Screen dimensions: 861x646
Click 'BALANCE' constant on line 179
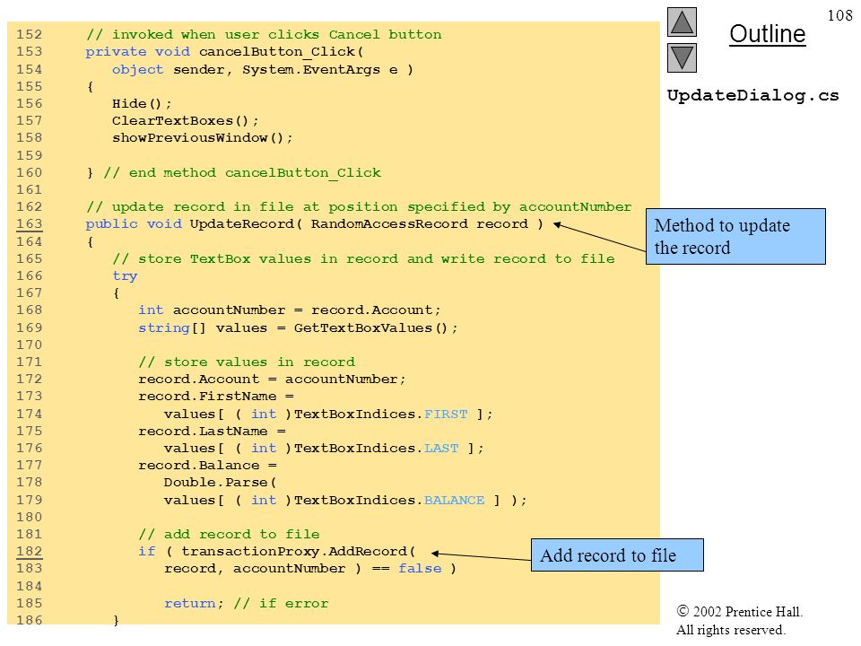[x=454, y=501]
